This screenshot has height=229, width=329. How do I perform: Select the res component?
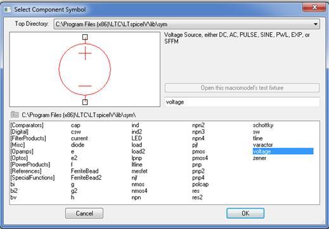(x=196, y=191)
